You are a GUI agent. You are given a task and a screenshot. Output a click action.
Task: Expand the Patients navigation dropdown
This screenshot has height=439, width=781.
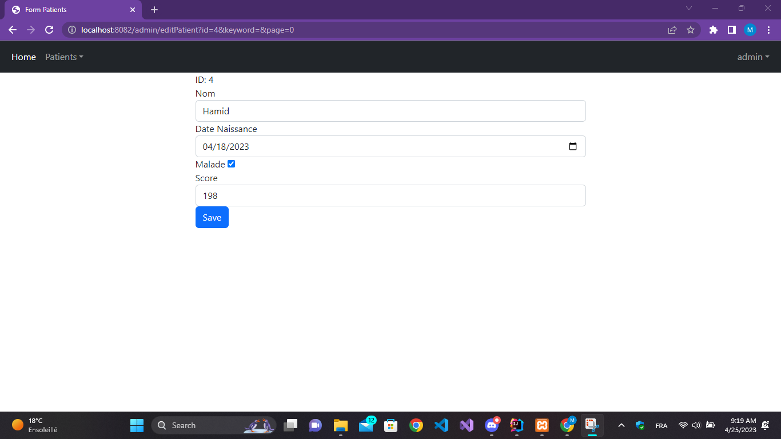coord(63,57)
